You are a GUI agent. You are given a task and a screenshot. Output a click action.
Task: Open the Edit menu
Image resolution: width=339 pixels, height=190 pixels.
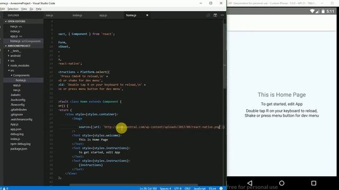tap(2, 9)
